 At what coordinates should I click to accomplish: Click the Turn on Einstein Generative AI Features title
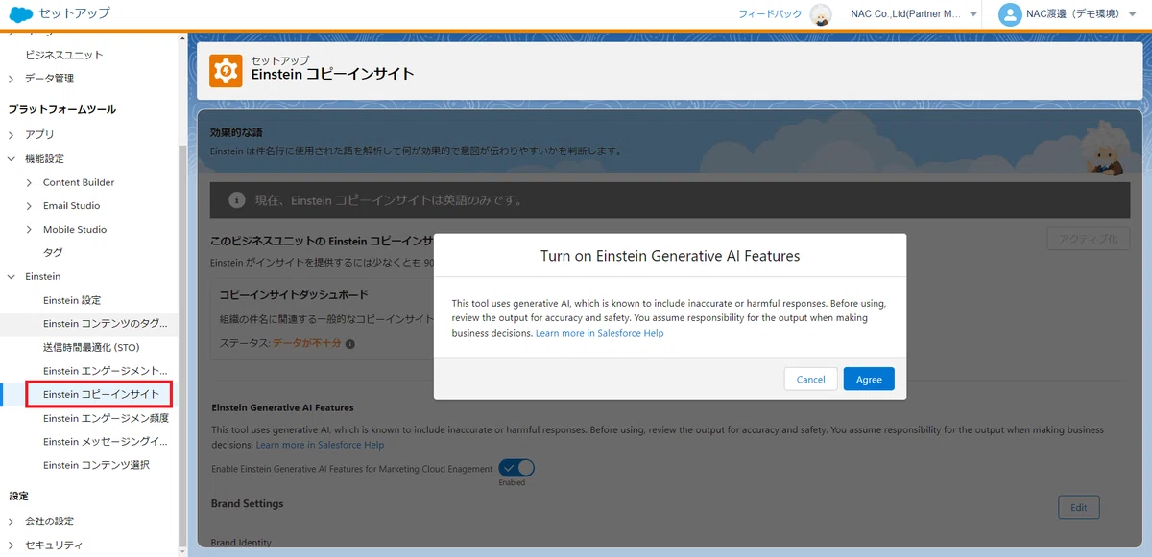click(670, 257)
